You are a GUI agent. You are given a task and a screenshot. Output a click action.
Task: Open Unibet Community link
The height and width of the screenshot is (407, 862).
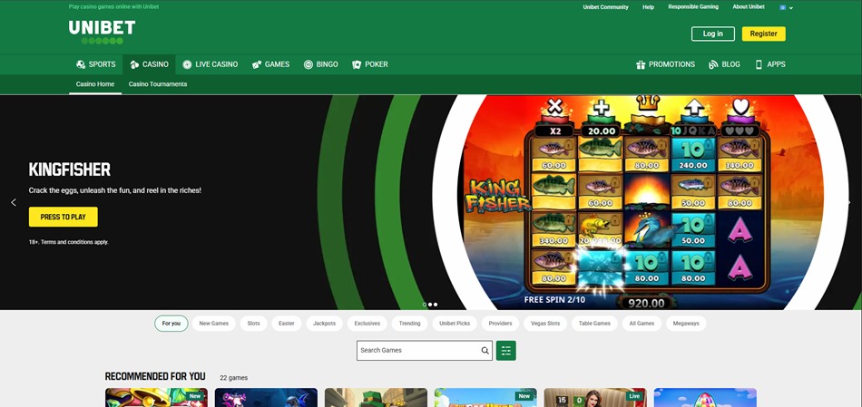[605, 7]
